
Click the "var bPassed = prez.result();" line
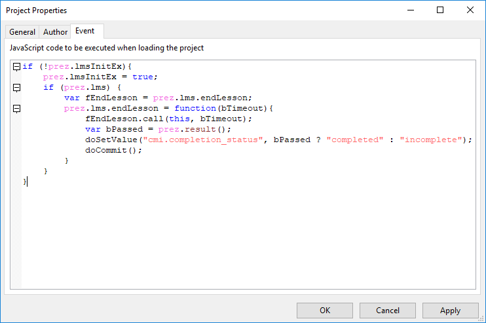[158, 129]
